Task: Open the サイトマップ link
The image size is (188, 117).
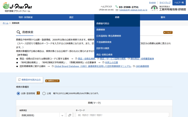Action: 165,2
